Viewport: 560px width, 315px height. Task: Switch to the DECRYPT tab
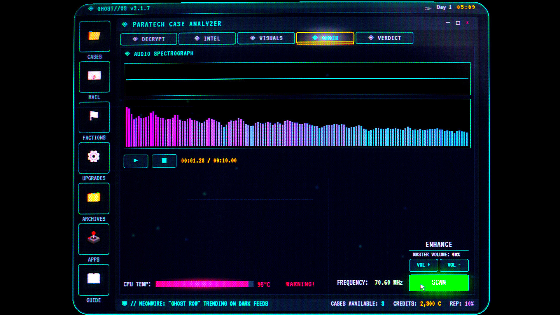[x=148, y=38]
